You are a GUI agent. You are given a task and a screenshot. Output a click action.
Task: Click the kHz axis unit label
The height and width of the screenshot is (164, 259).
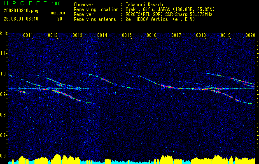coord(4,33)
